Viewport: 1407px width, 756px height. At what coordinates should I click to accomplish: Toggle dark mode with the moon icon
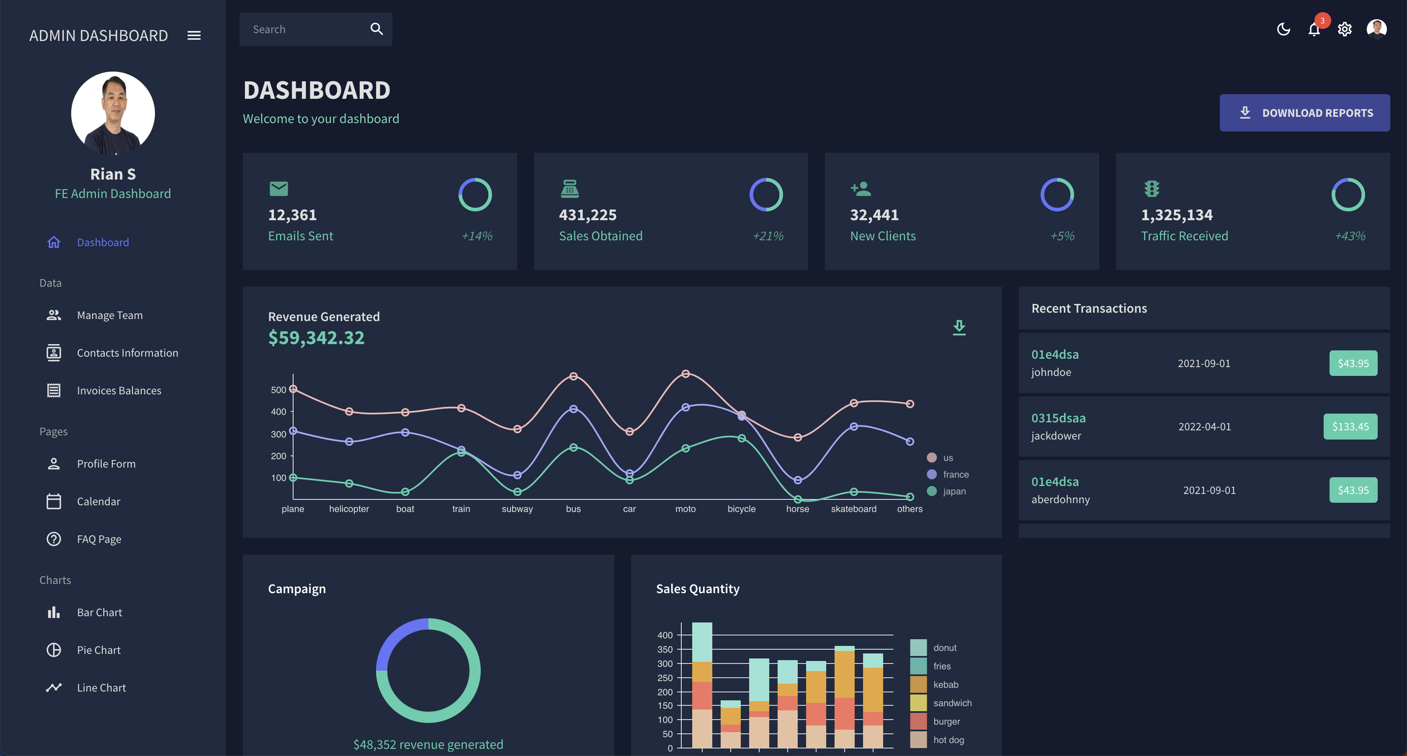click(1283, 29)
